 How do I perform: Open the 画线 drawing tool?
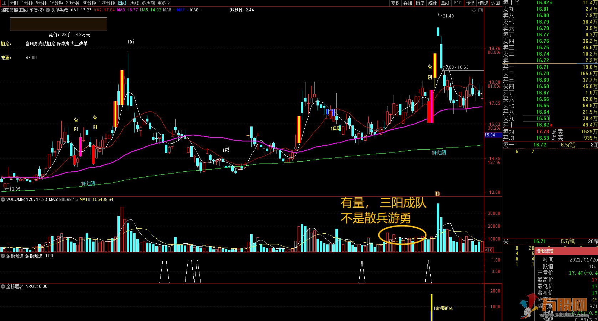coord(445,3)
